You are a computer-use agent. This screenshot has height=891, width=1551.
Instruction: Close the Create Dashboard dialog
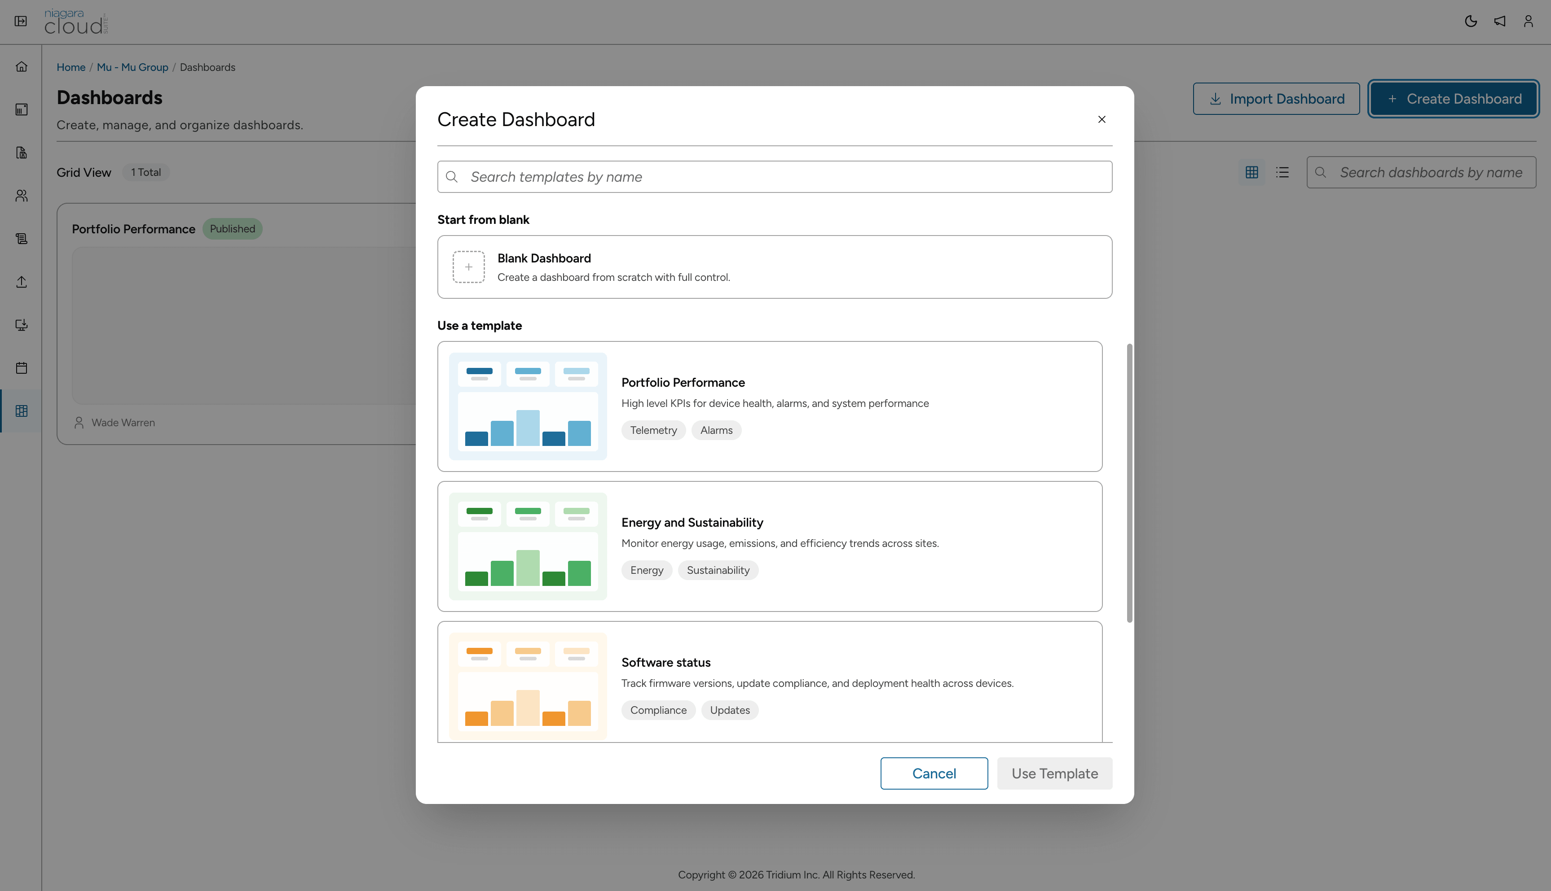(1102, 119)
